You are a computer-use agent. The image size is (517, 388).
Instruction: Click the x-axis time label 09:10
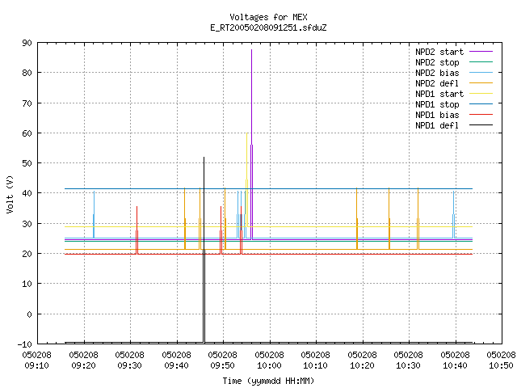pyautogui.click(x=36, y=366)
